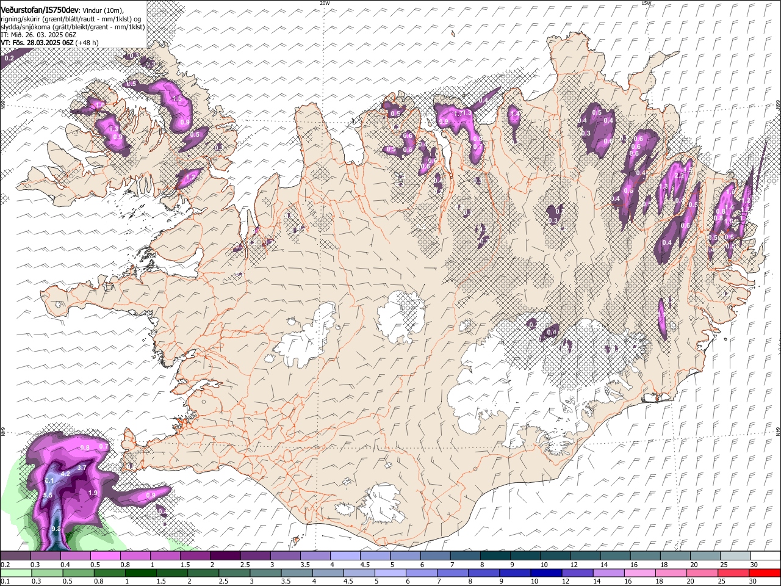Click the lavender 4 swatch in top legend row
This screenshot has height=586, width=781.
coord(345,555)
